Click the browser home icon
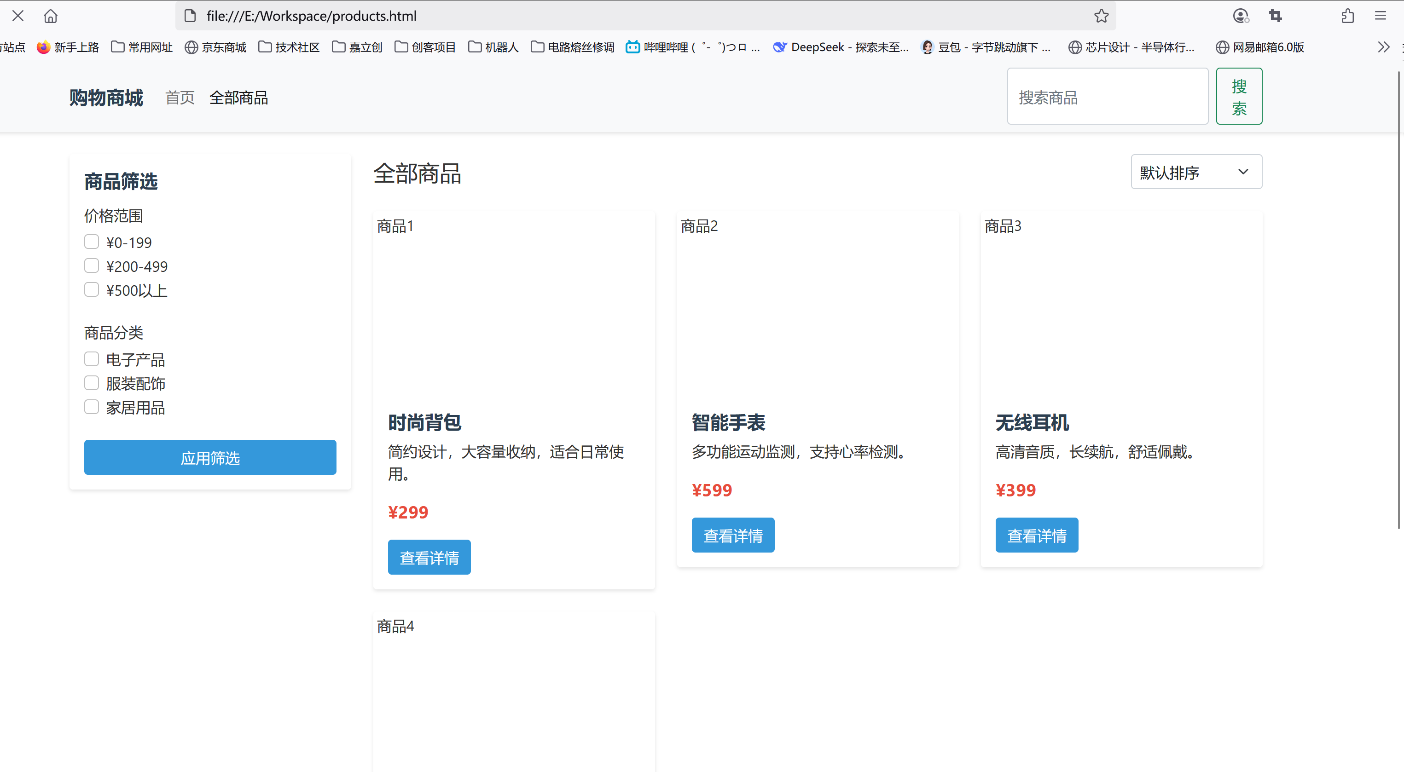The image size is (1404, 772). (50, 17)
